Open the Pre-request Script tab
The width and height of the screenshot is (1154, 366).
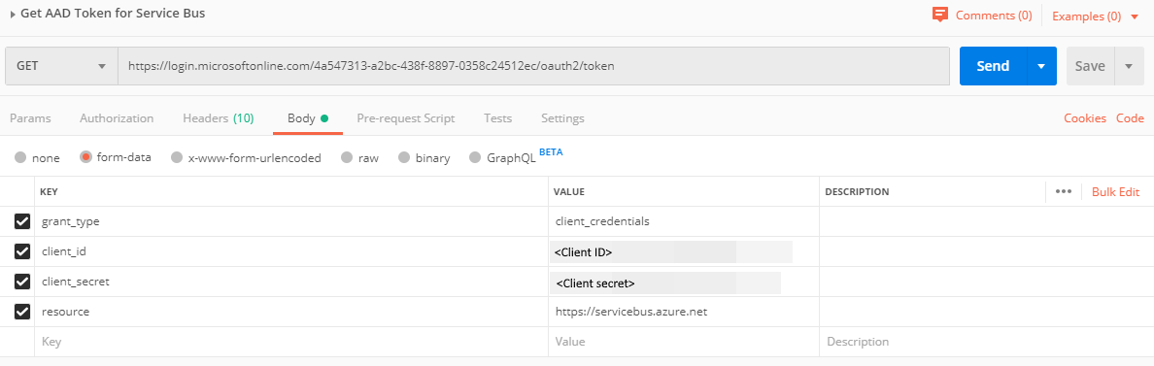(x=405, y=118)
